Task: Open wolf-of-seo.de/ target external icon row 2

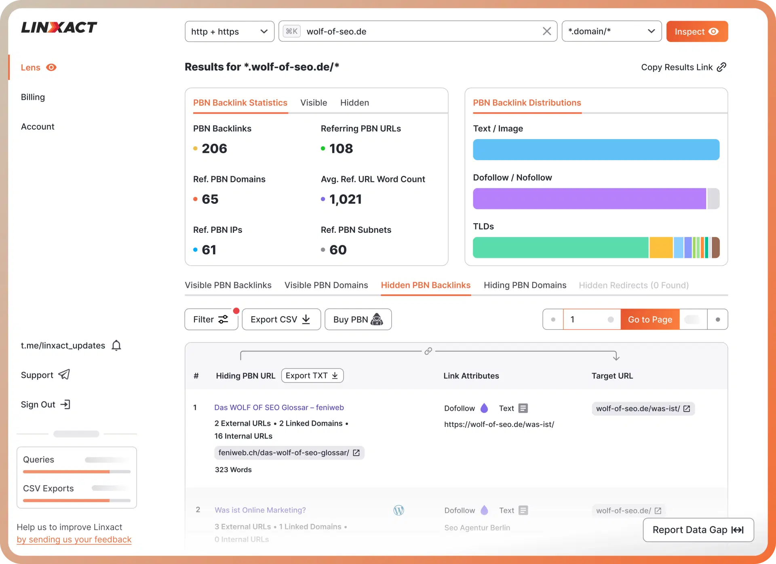Action: point(658,511)
